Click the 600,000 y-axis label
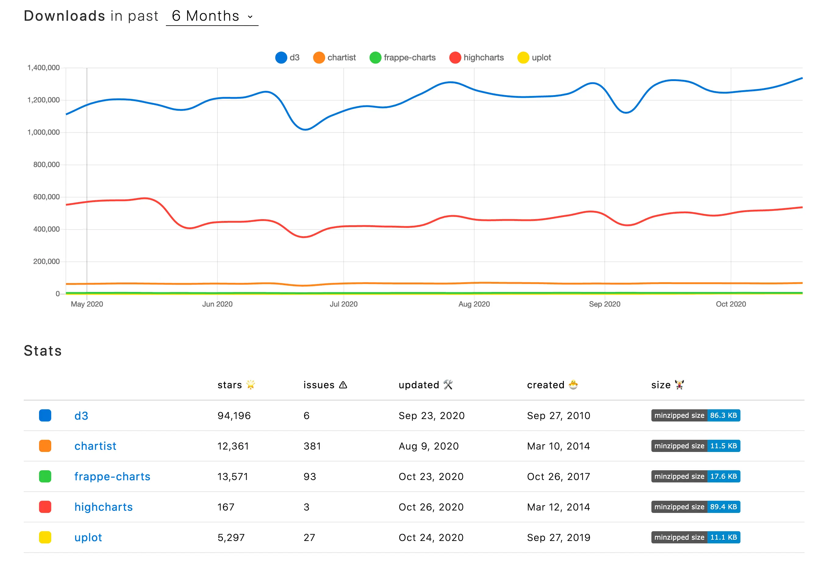Viewport: 824px width, 576px height. [46, 197]
